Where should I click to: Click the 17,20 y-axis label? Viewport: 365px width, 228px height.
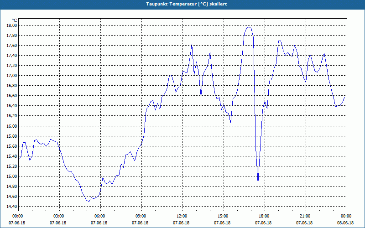(12, 65)
